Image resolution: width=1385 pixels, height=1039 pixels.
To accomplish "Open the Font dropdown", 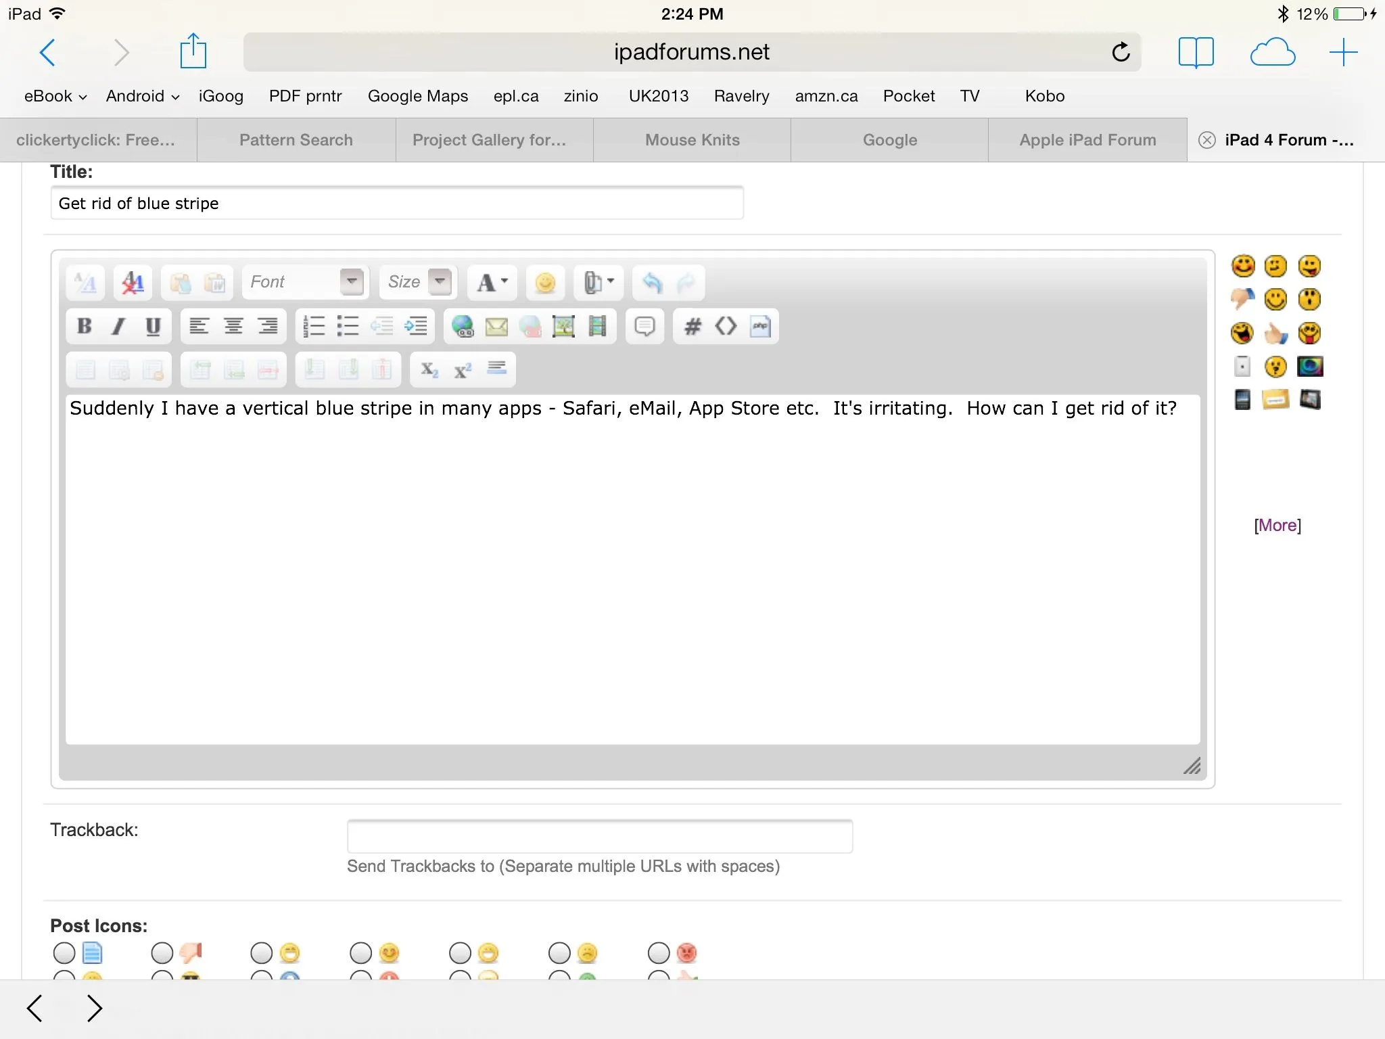I will pos(352,281).
